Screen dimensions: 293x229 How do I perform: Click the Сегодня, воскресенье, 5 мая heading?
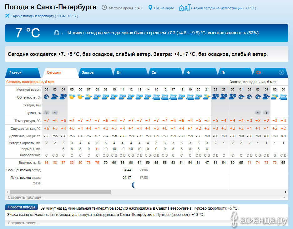click(x=30, y=82)
